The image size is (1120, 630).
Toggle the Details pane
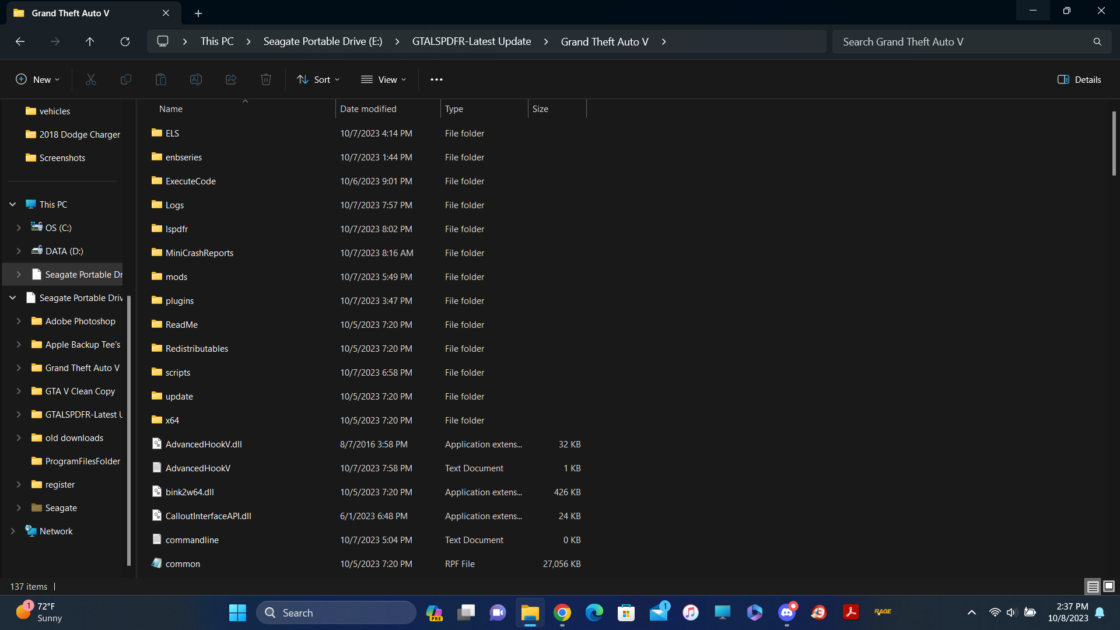click(x=1079, y=80)
